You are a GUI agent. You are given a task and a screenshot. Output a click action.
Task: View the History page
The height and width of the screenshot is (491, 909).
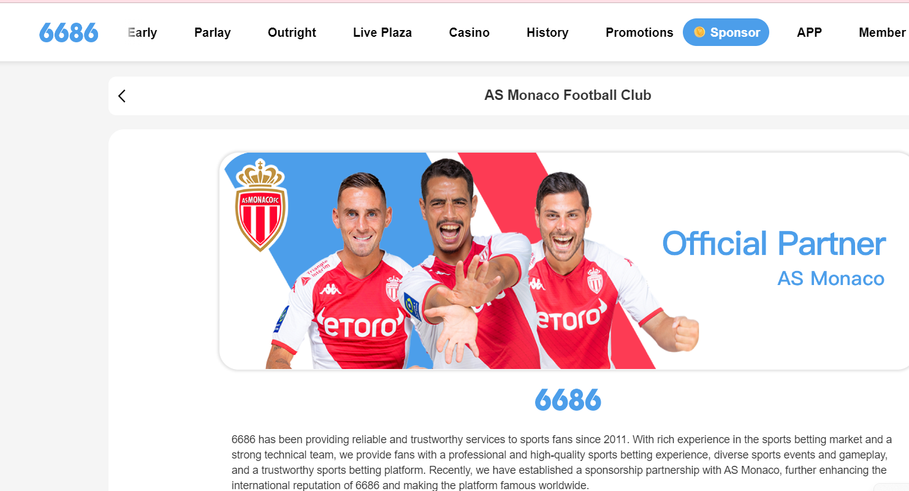click(547, 32)
